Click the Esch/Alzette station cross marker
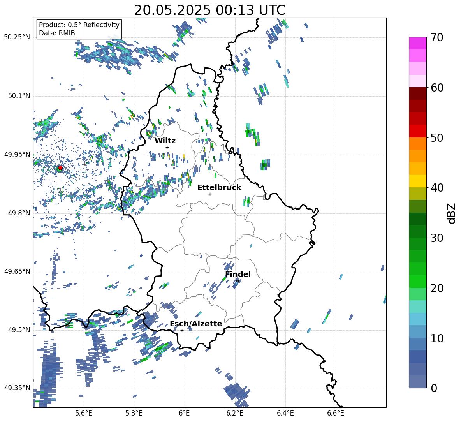The width and height of the screenshot is (461, 421). click(x=182, y=330)
